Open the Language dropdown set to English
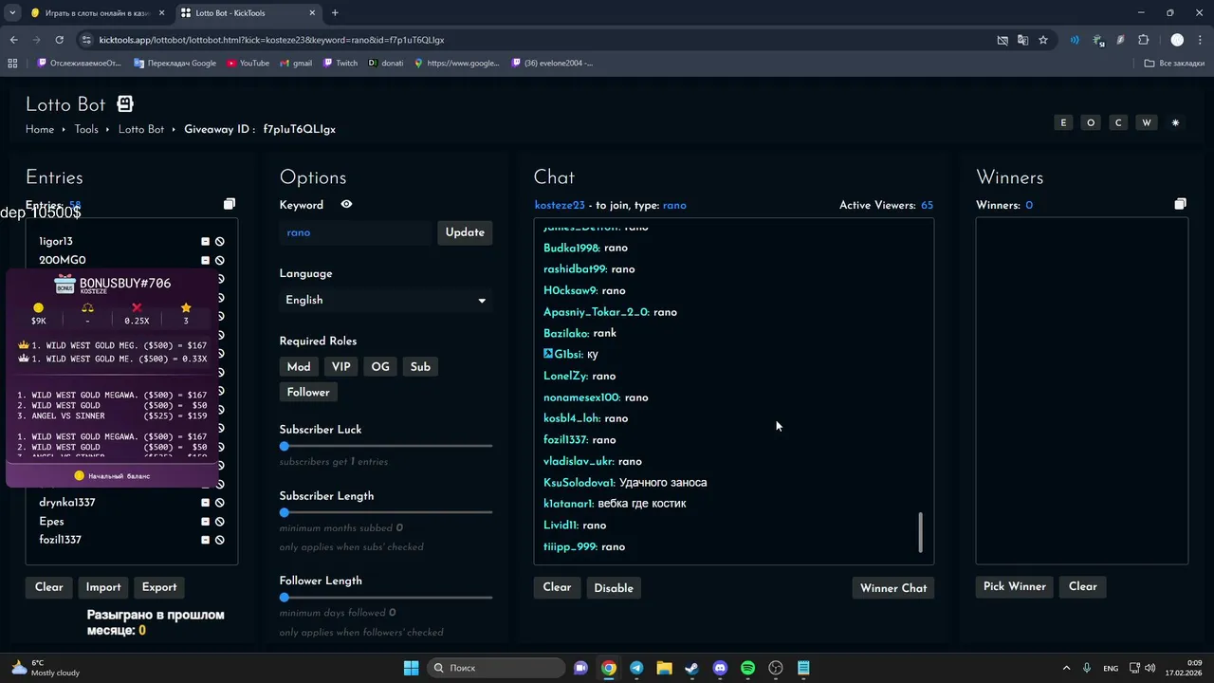Image resolution: width=1214 pixels, height=683 pixels. click(386, 300)
